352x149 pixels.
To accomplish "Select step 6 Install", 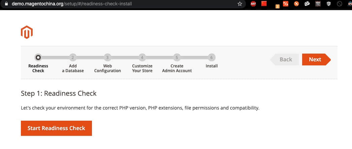I will (x=212, y=58).
